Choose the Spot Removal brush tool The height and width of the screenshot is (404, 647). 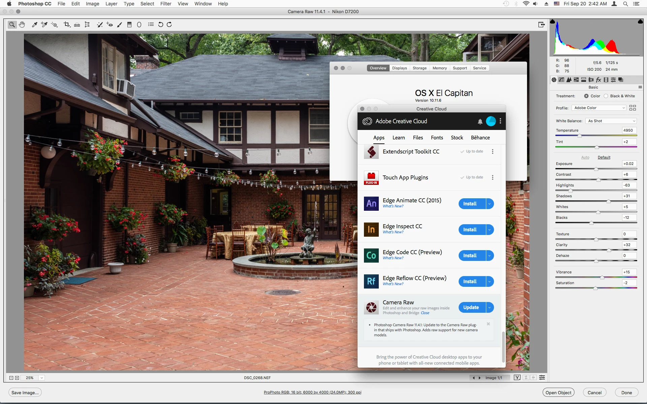100,25
